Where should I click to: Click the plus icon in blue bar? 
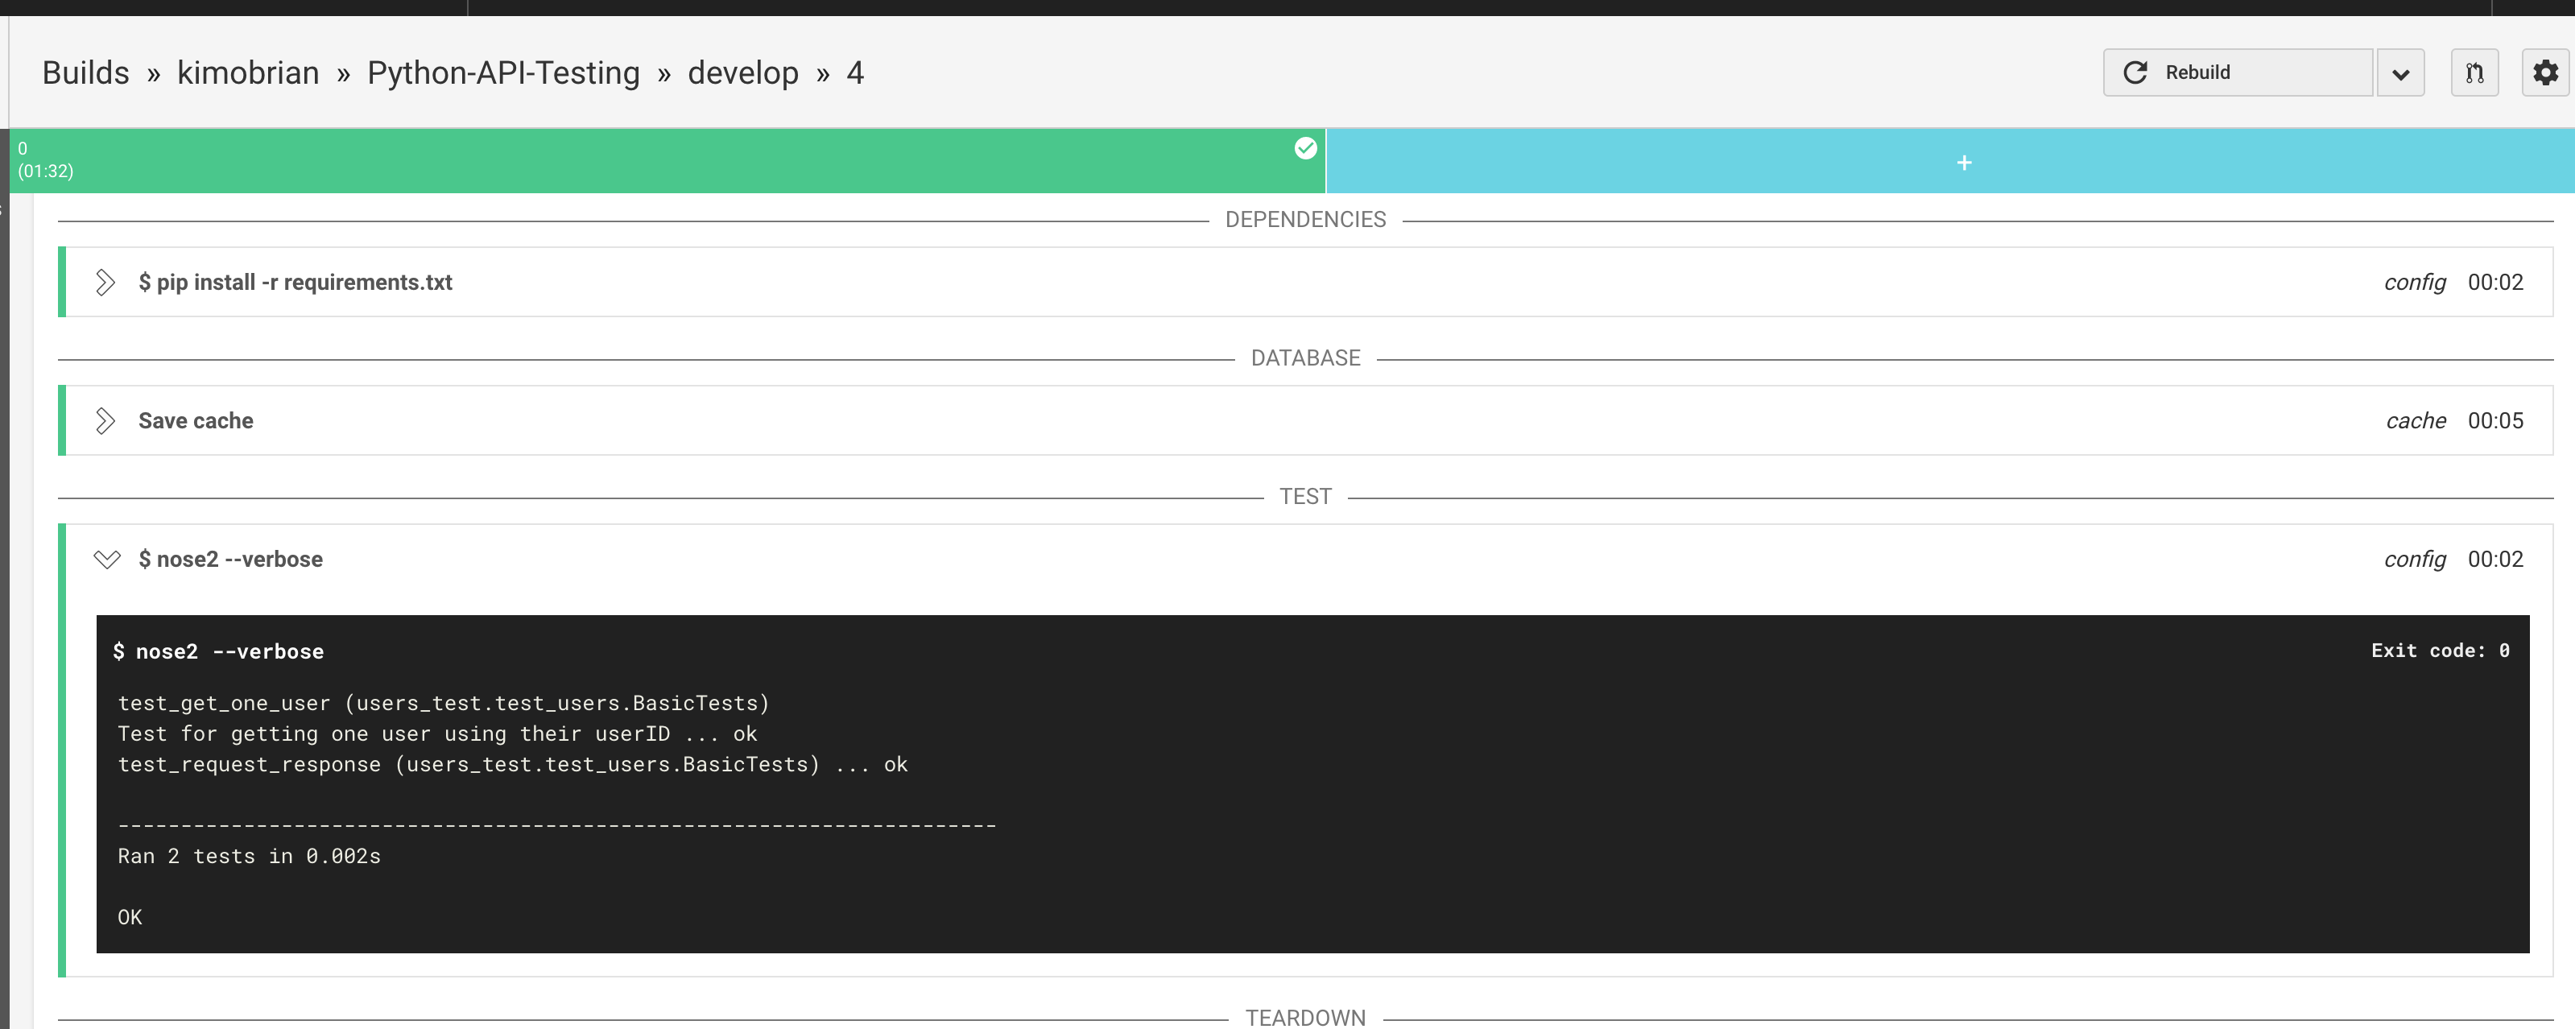[1963, 162]
